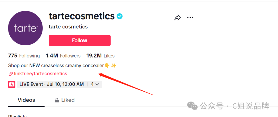
Task: Switch to the Liked tab
Action: click(65, 100)
